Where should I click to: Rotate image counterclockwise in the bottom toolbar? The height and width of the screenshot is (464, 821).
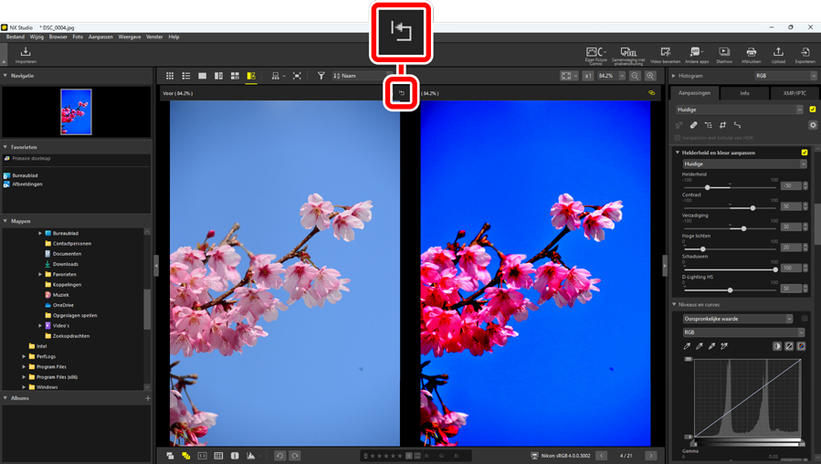coord(280,455)
